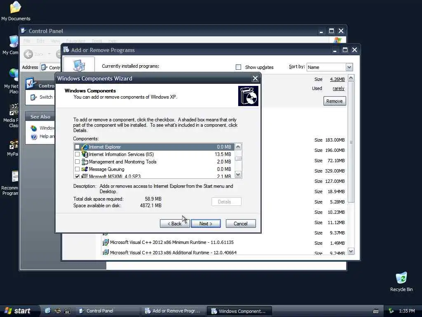Click the second Quick Launch icon
The width and height of the screenshot is (422, 317).
58,311
